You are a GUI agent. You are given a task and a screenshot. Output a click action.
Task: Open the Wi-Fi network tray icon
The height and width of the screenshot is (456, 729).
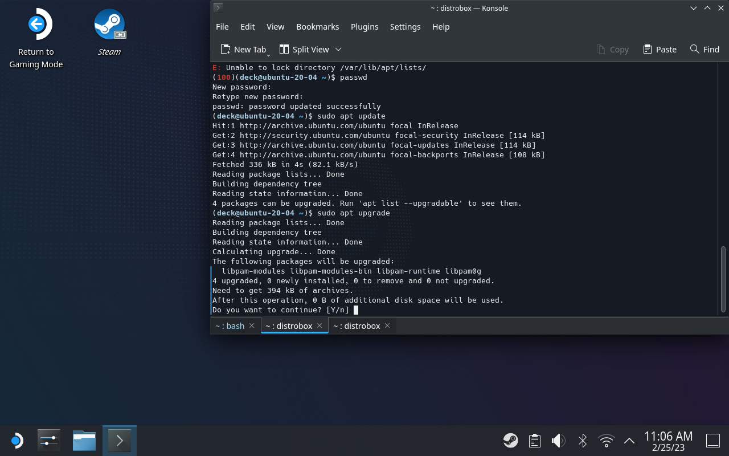click(607, 441)
